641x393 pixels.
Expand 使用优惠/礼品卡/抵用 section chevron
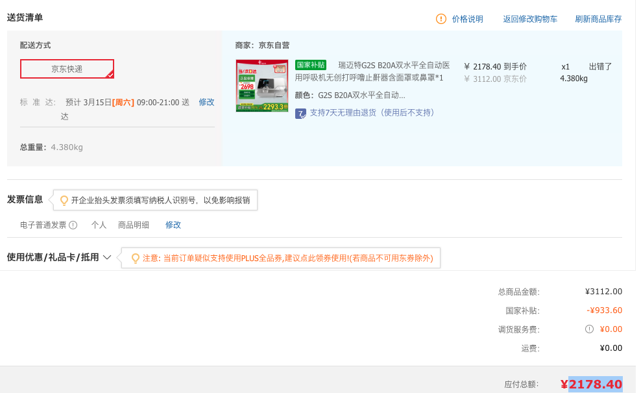(x=106, y=257)
